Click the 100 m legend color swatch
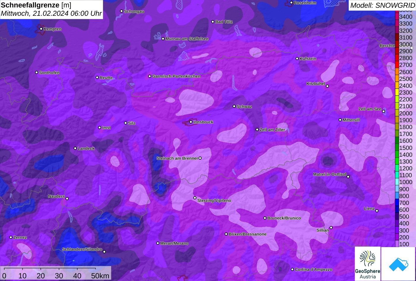The width and height of the screenshot is (416, 281). tap(397, 244)
